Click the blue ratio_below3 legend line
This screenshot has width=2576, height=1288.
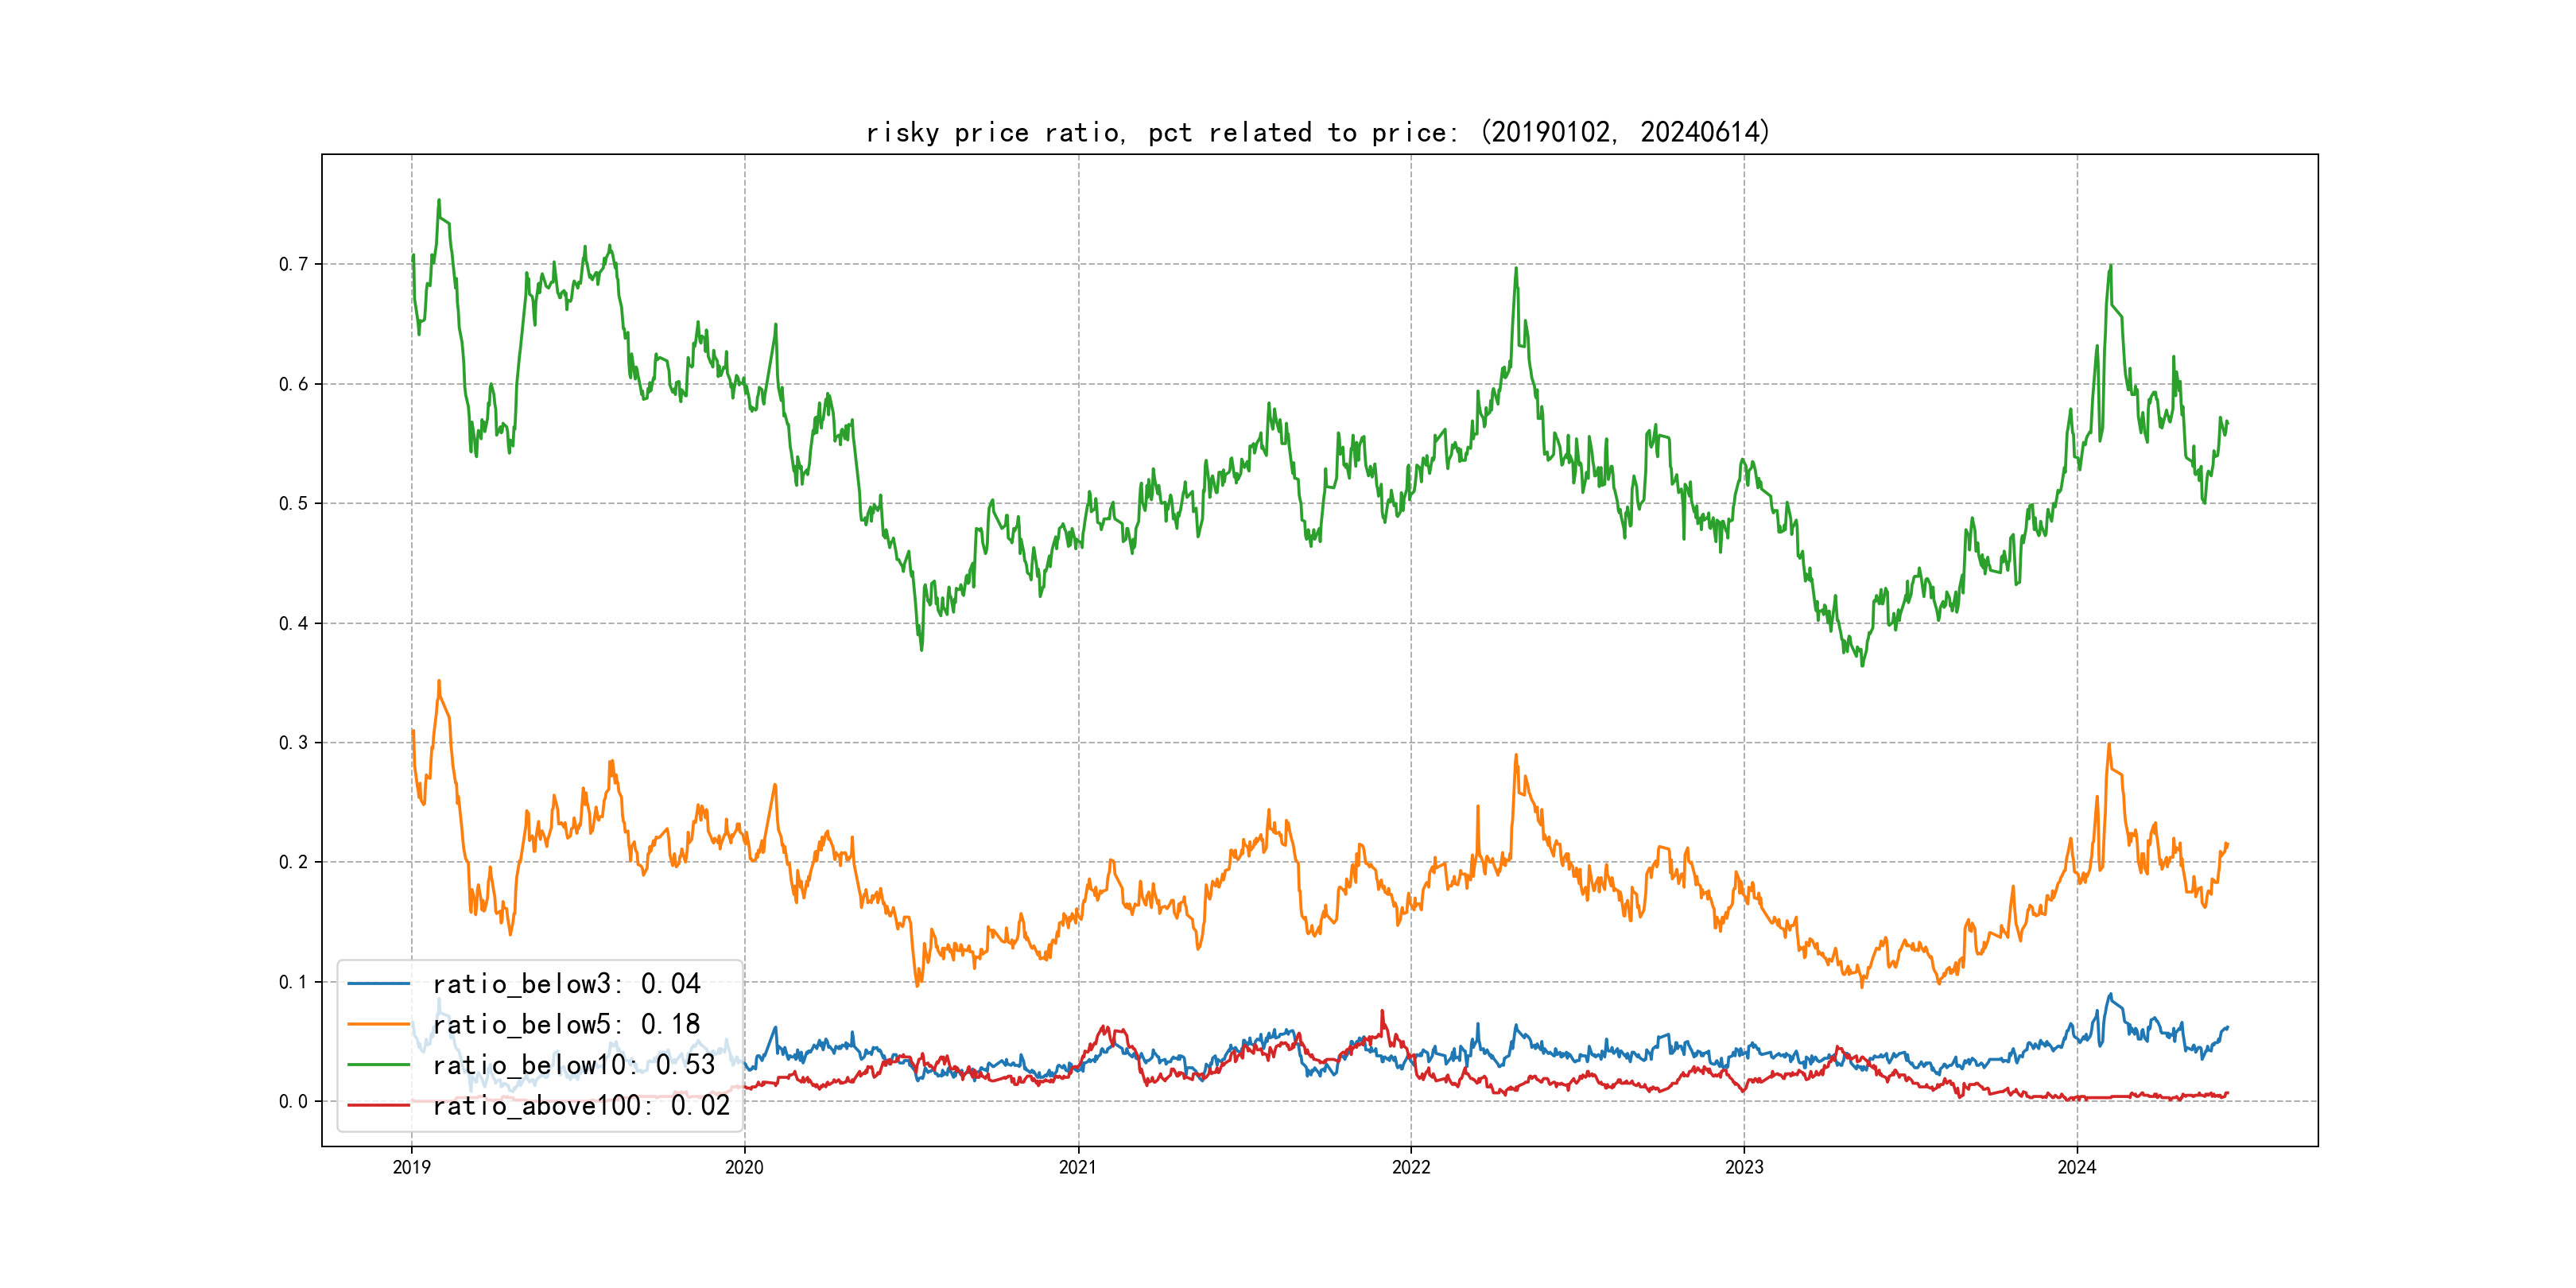tap(378, 984)
